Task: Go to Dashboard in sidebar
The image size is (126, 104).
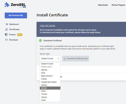Action: (14, 24)
